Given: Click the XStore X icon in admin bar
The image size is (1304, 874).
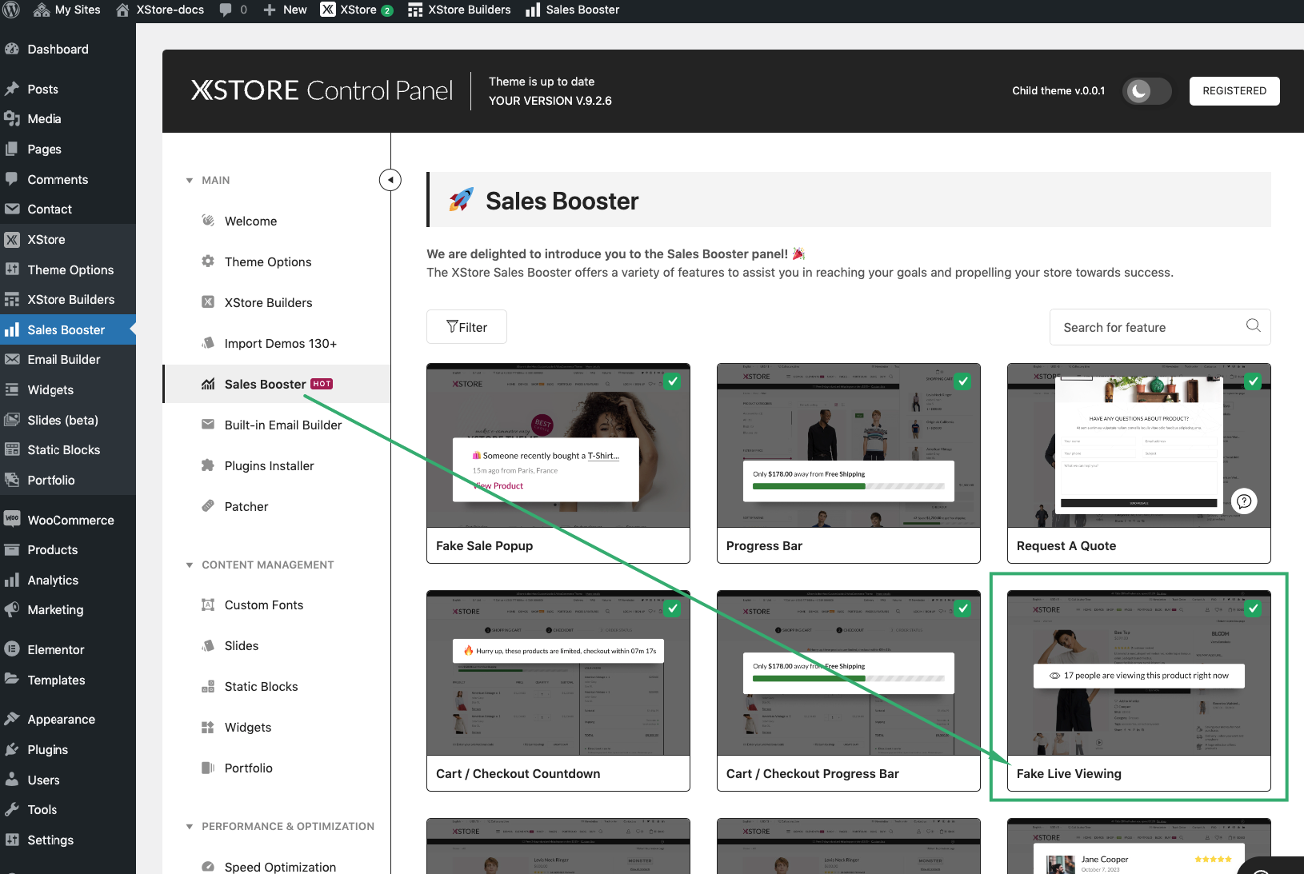Looking at the screenshot, I should (x=328, y=10).
